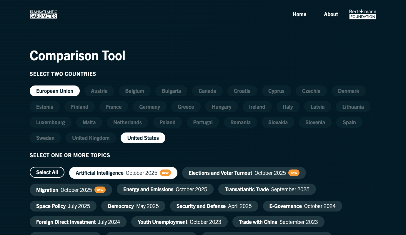Open the Bertelsmann Foundation logo link
Image resolution: width=406 pixels, height=235 pixels.
(362, 14)
